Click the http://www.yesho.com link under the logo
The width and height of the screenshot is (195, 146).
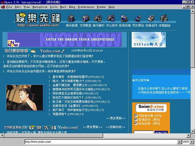tap(38, 25)
